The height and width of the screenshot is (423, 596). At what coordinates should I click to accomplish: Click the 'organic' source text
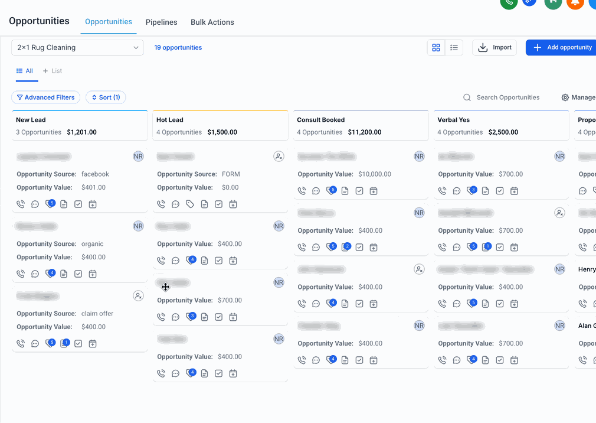click(x=93, y=244)
